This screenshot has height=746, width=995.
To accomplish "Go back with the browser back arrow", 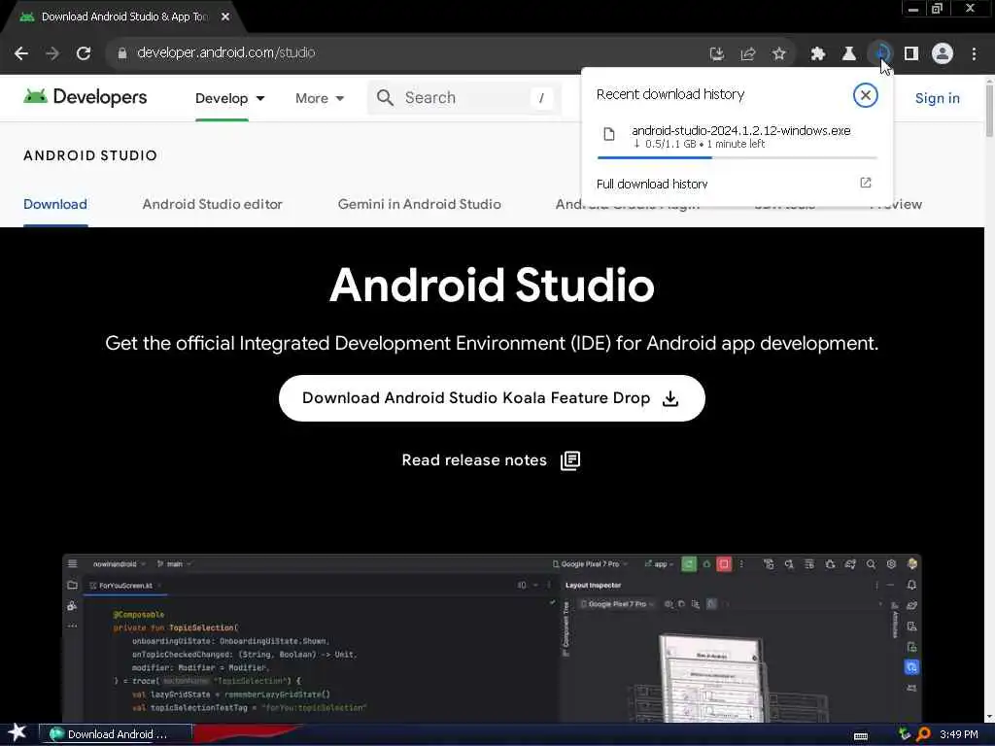I will 21,53.
